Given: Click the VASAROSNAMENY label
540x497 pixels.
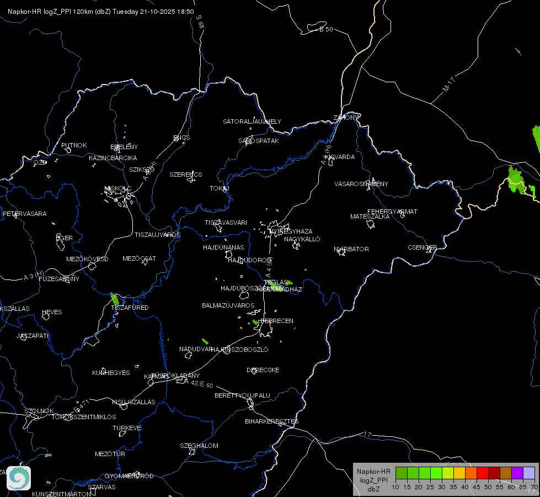Looking at the screenshot, I should pyautogui.click(x=361, y=184).
